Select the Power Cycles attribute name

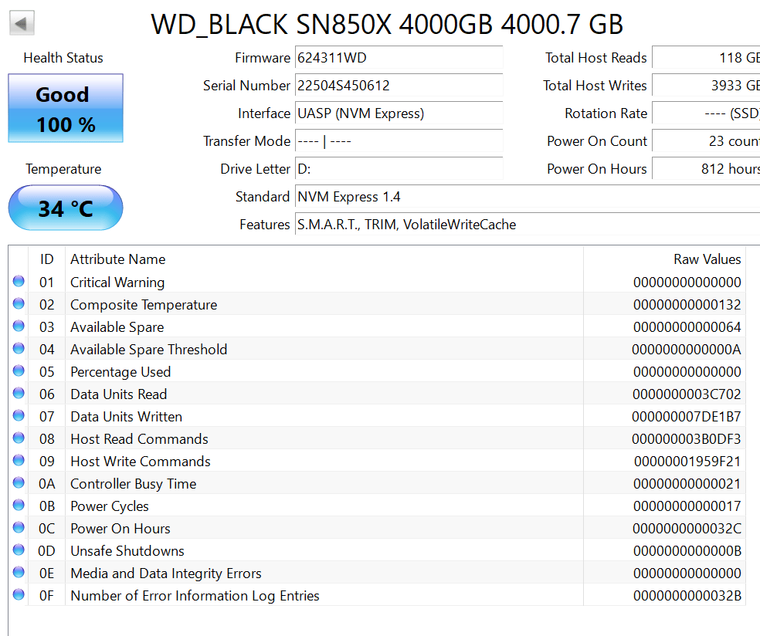click(x=110, y=506)
